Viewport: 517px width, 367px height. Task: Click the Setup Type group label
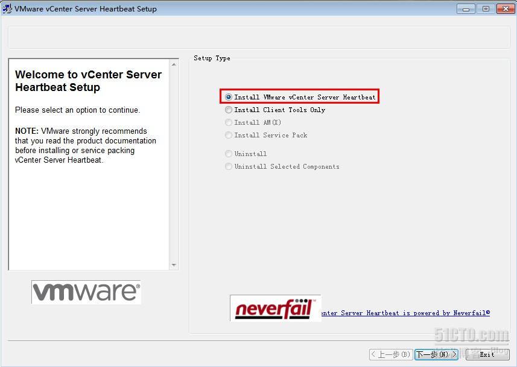(212, 58)
